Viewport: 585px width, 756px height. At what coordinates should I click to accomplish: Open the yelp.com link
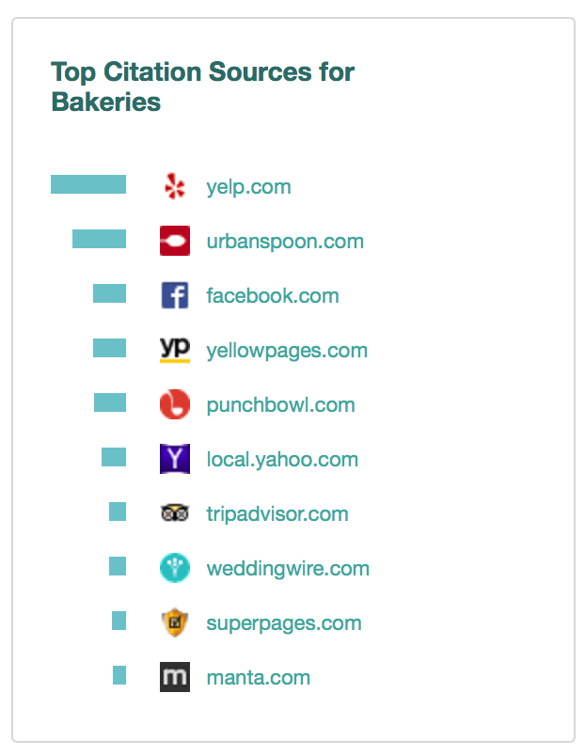click(248, 186)
